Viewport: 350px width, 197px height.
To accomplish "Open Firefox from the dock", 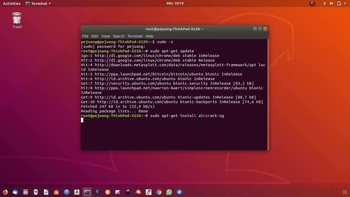I will [5, 192].
